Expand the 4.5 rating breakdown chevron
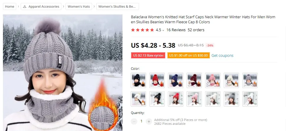Image resolution: width=286 pixels, height=131 pixels. click(163, 30)
